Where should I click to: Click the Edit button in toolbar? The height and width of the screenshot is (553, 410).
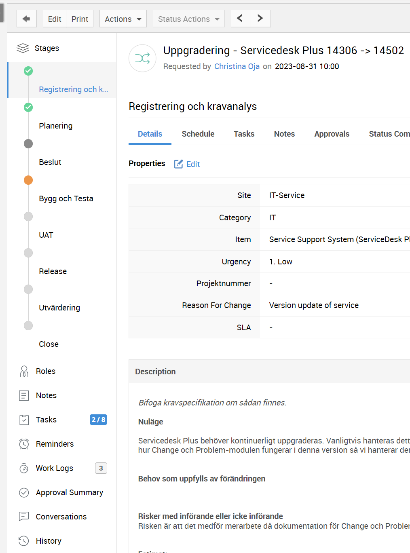(55, 19)
